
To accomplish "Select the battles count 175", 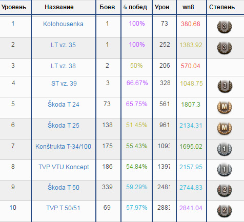I will 107,146.
